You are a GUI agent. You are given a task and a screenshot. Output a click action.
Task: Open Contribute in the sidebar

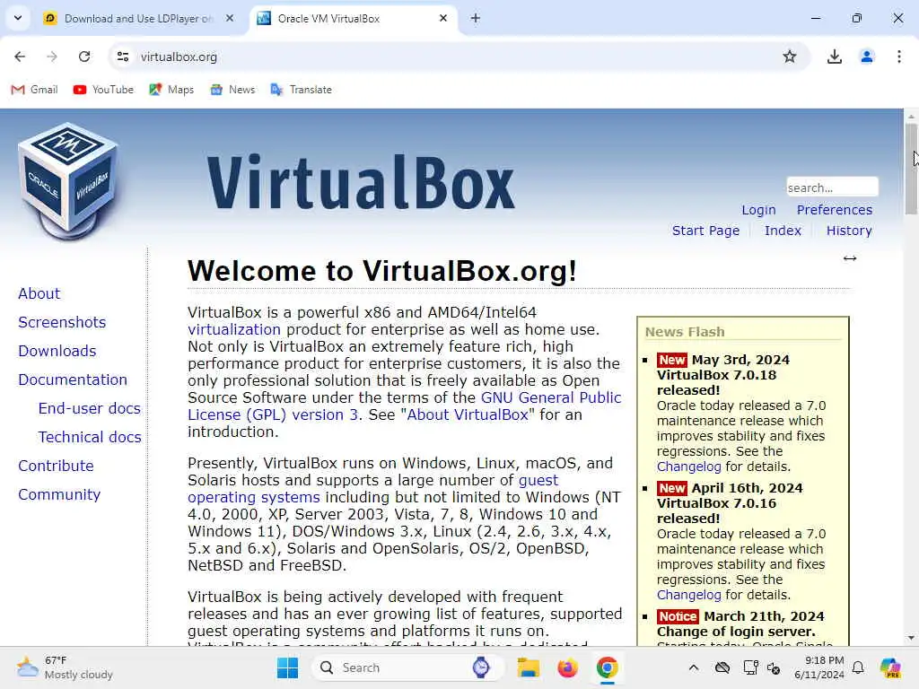[x=56, y=466]
